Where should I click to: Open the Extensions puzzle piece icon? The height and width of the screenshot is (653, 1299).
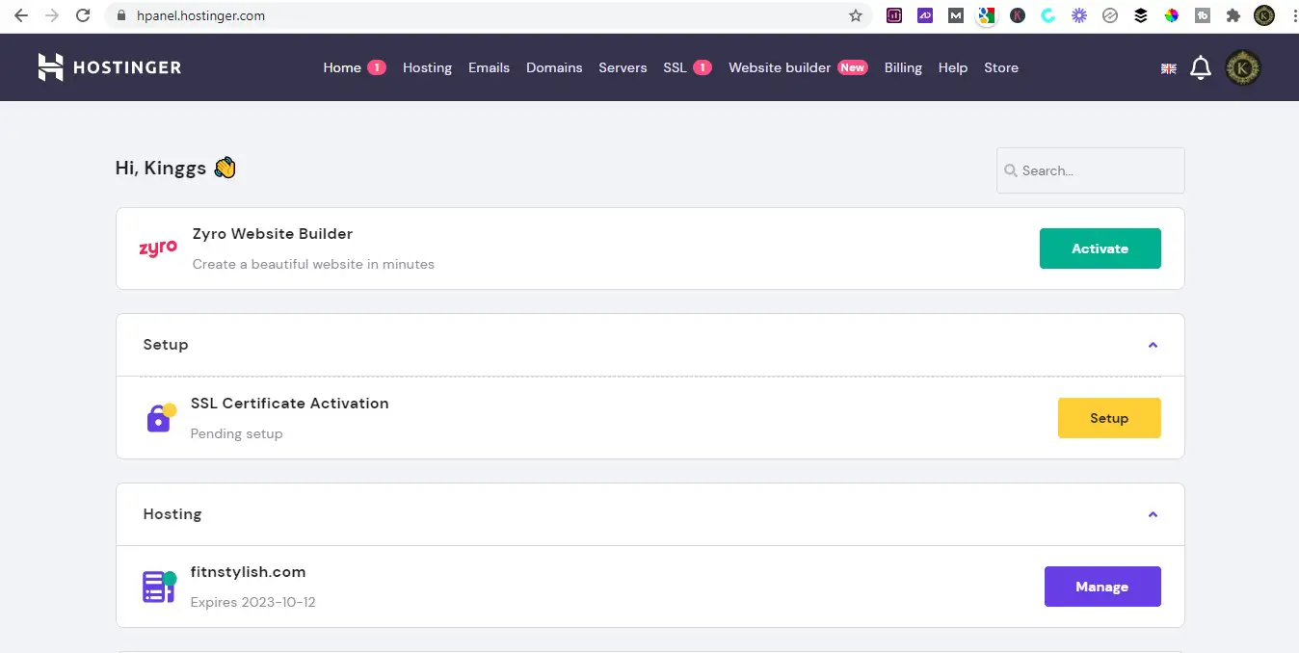tap(1233, 15)
